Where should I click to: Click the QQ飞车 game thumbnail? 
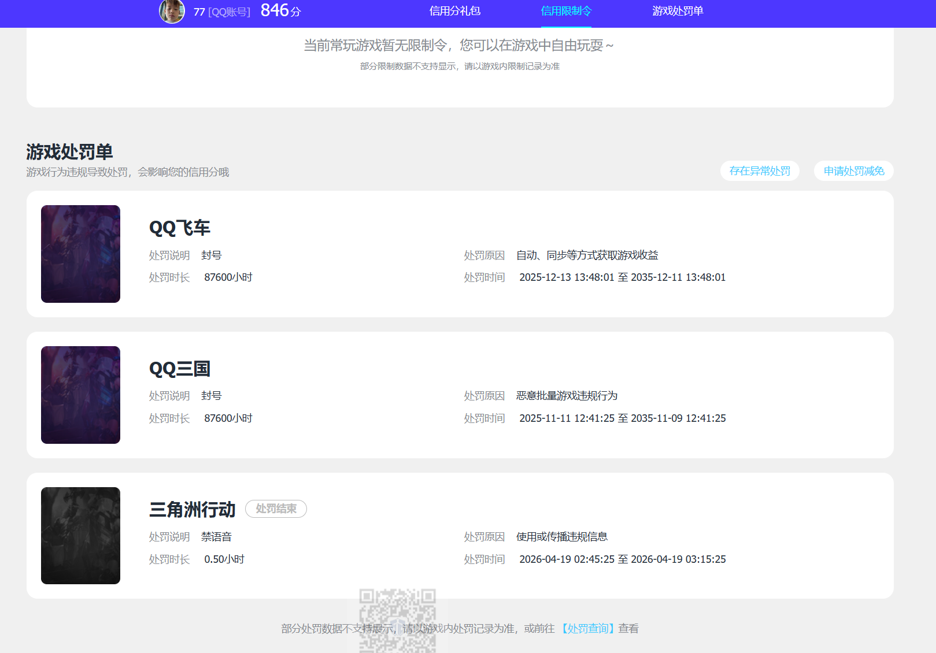[x=80, y=254]
